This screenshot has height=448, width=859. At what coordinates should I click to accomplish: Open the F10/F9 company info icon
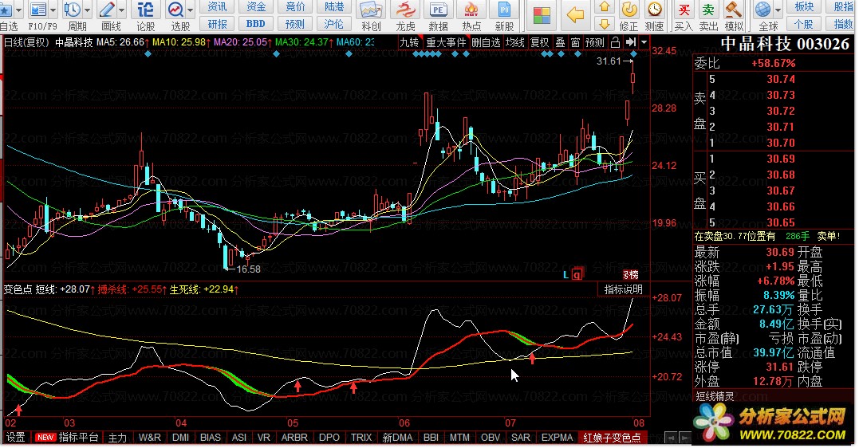coord(37,10)
